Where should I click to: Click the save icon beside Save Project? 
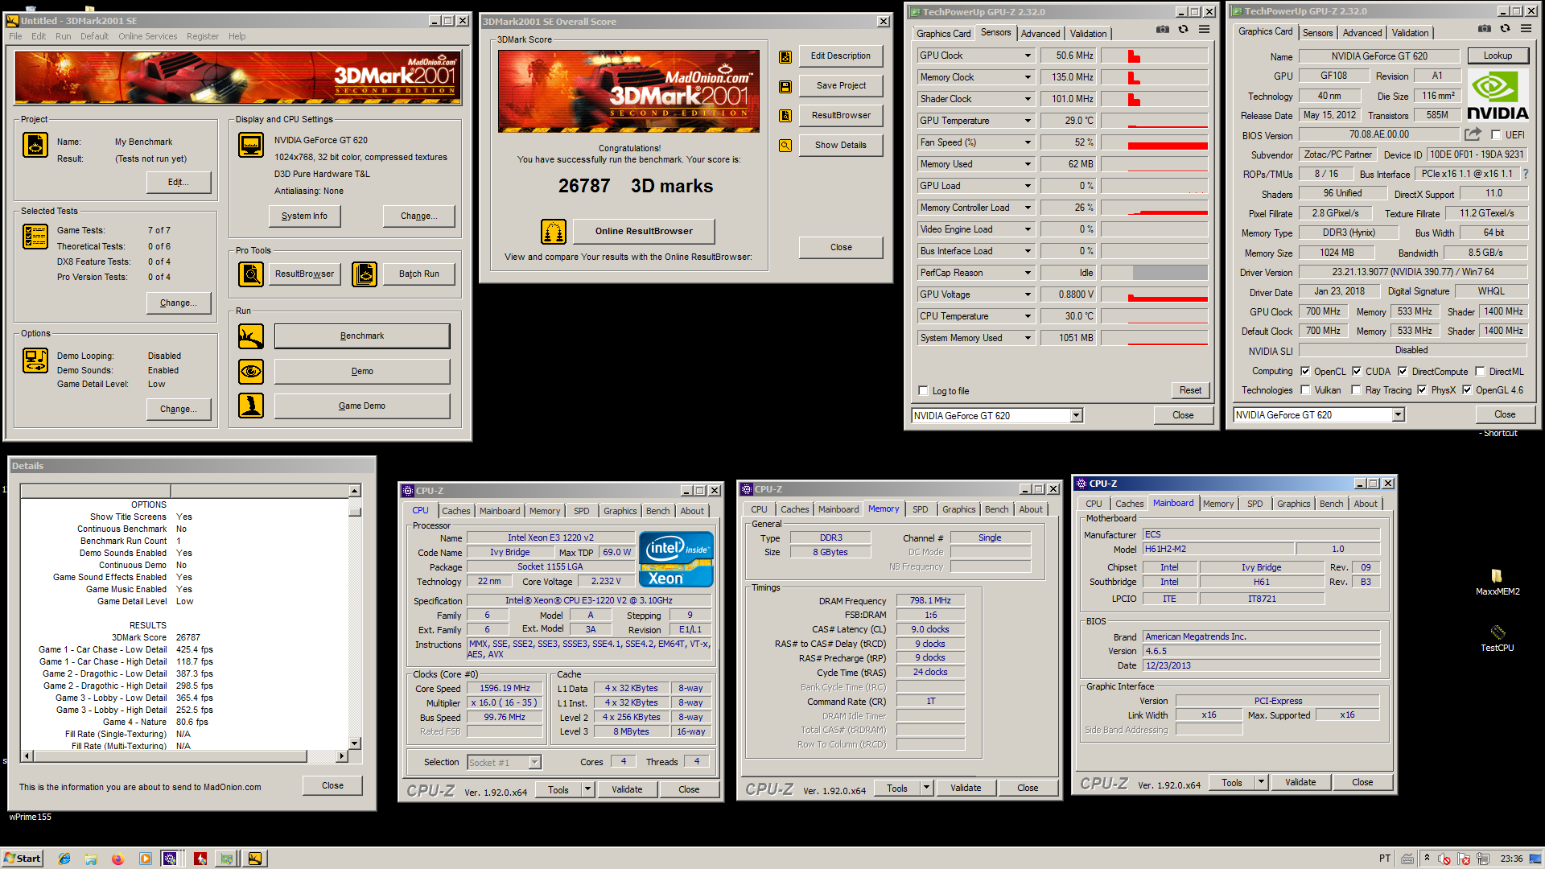pyautogui.click(x=785, y=87)
